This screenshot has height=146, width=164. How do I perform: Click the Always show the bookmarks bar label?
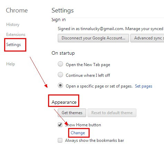point(94,140)
